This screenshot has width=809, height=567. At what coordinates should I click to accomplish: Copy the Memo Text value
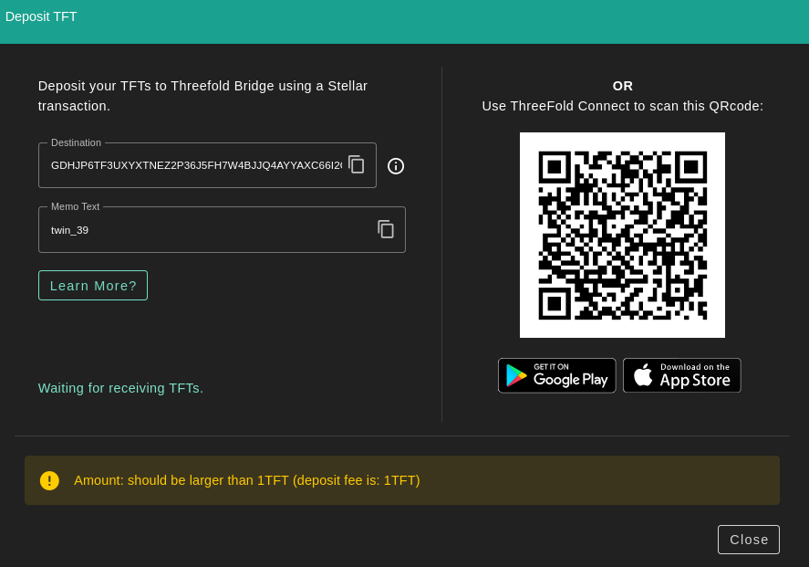coord(386,229)
